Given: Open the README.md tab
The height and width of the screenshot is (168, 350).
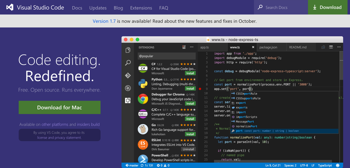Looking at the screenshot, I should [x=301, y=47].
